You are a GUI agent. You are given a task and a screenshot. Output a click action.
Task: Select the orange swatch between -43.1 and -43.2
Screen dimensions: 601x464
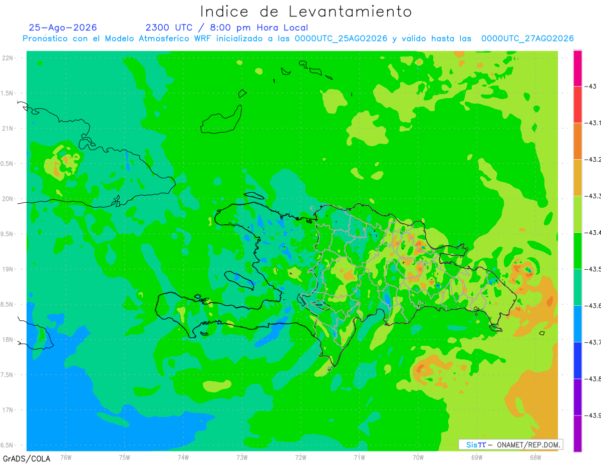point(577,141)
